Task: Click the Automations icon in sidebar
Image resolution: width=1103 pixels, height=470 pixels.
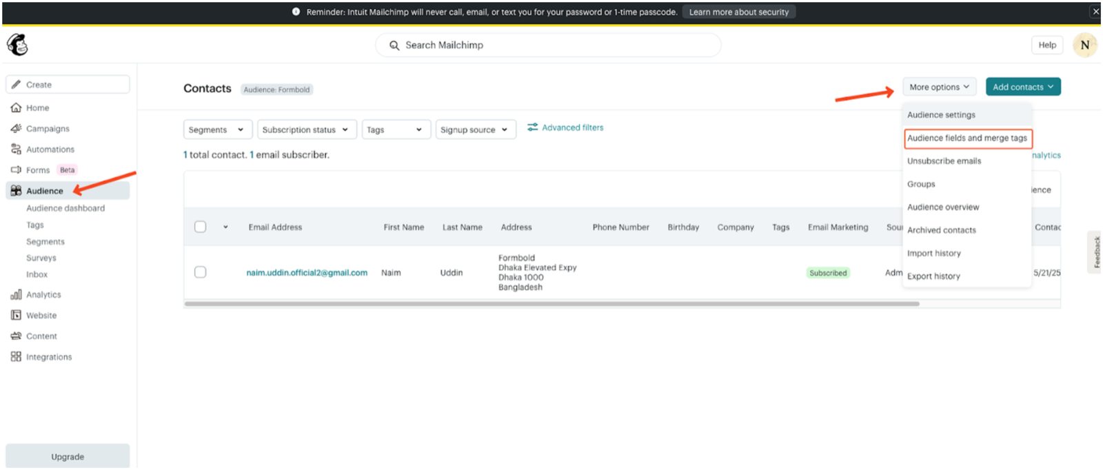Action: click(16, 149)
